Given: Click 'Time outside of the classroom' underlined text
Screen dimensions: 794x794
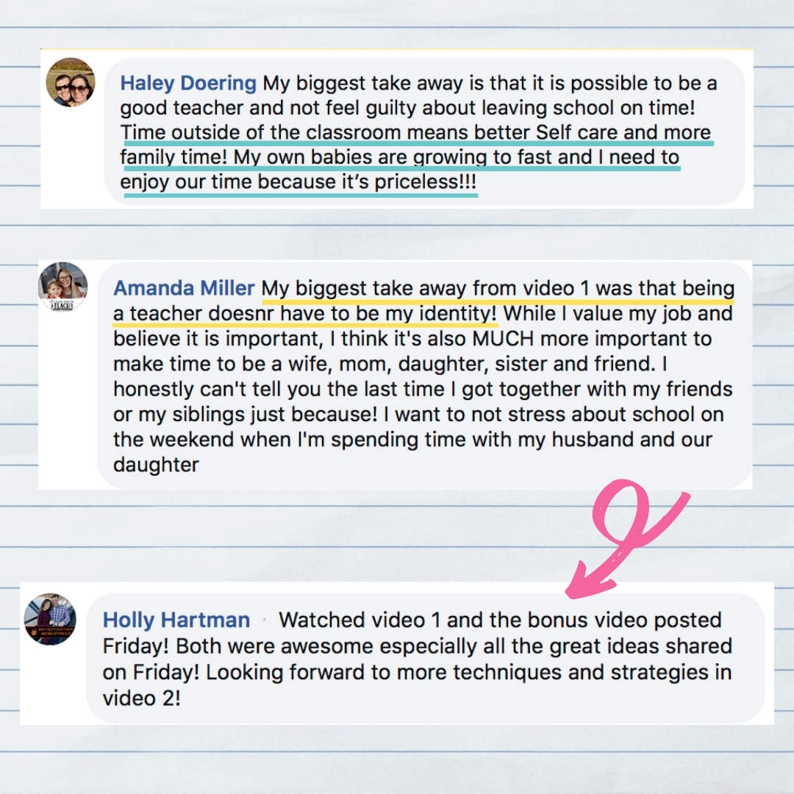Looking at the screenshot, I should [x=260, y=132].
